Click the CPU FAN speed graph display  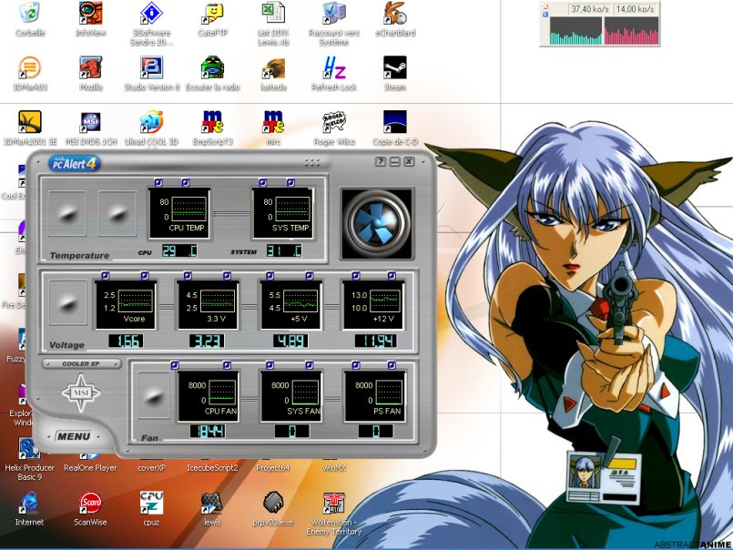click(209, 396)
